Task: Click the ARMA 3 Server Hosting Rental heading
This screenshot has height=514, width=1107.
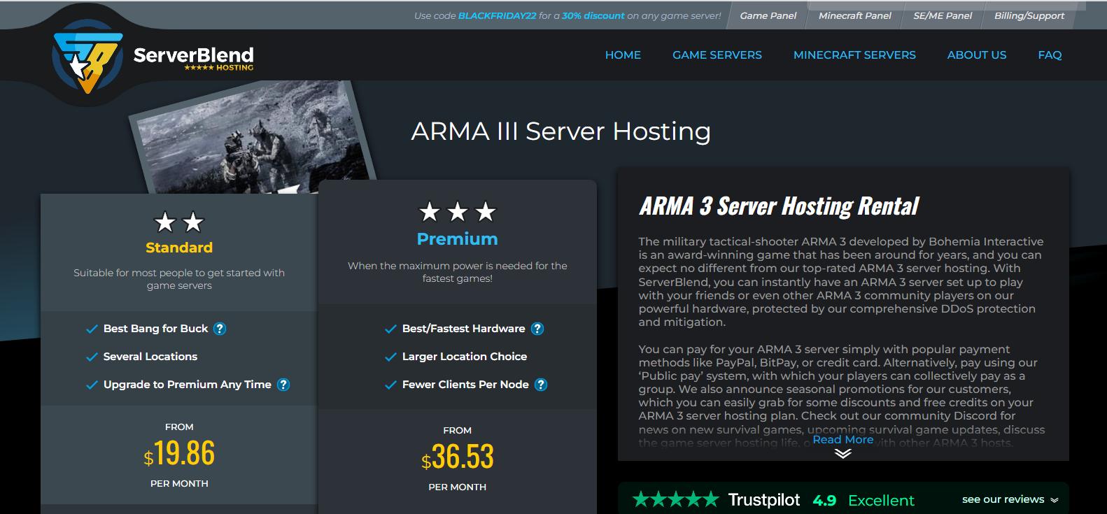Action: point(779,206)
